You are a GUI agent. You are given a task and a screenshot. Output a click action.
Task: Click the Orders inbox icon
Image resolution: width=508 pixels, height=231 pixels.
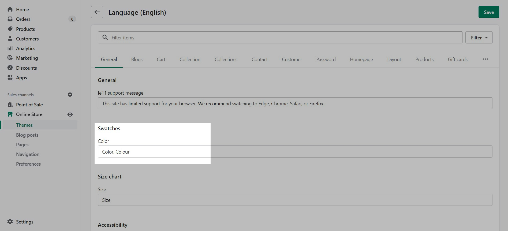(10, 19)
